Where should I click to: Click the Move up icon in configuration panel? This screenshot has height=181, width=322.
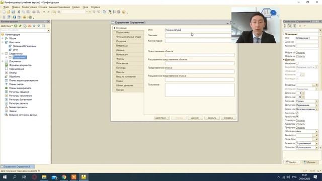click(x=34, y=26)
